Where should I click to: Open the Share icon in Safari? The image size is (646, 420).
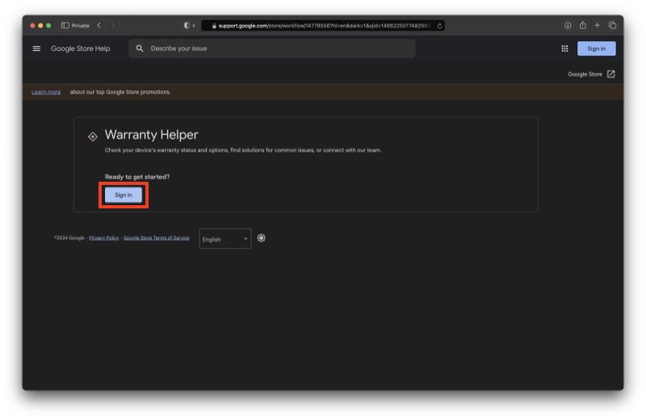(582, 25)
